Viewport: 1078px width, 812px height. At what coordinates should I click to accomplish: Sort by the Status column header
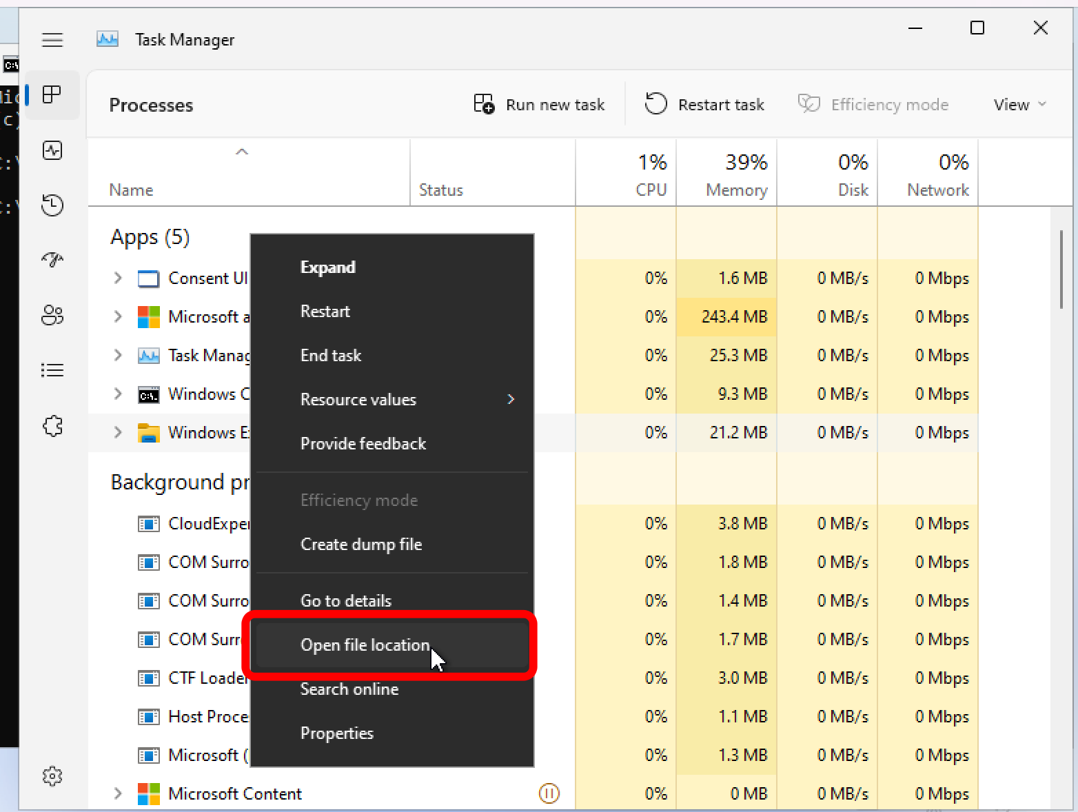493,173
